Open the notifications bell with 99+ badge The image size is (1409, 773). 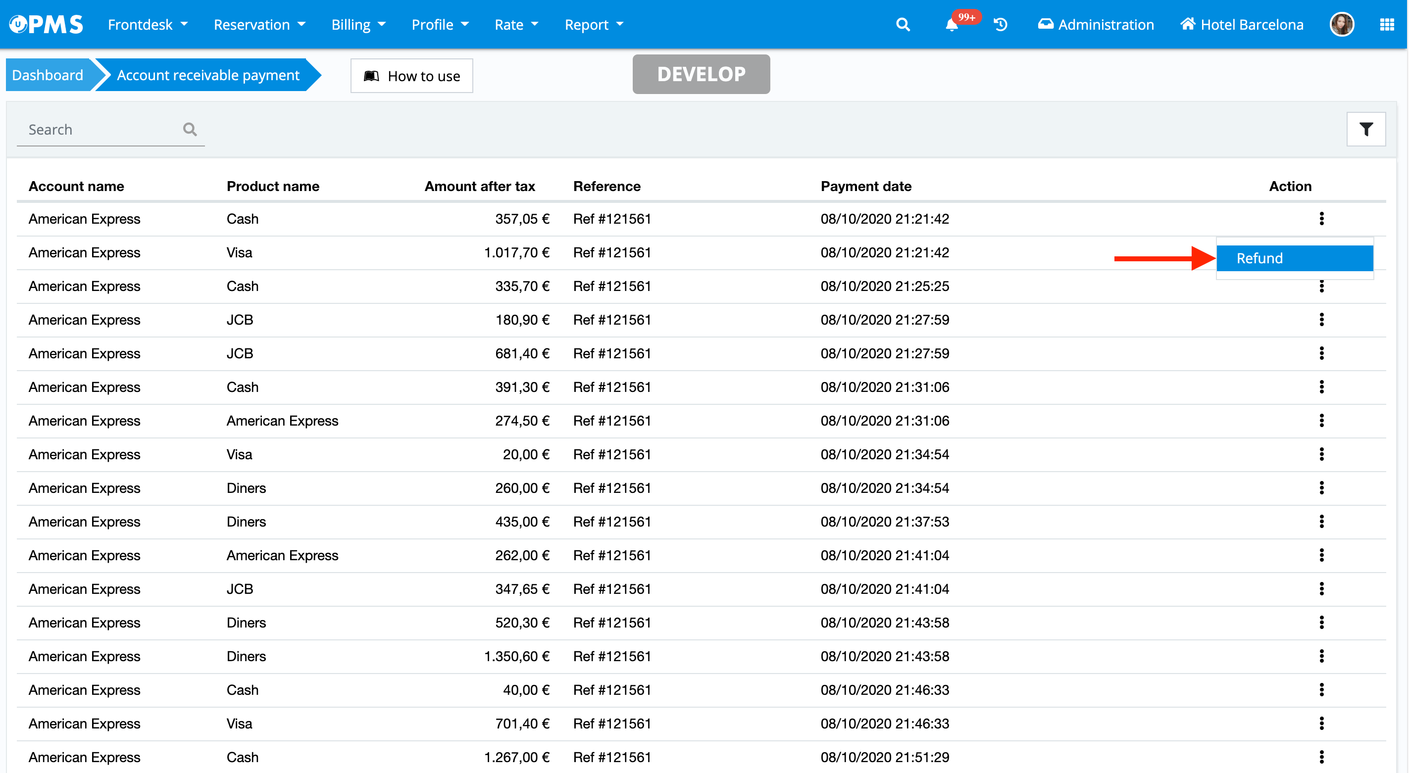(x=952, y=25)
